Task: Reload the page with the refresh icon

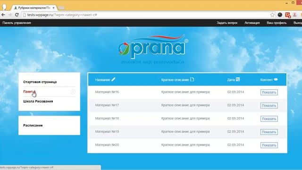Action: 17,15
